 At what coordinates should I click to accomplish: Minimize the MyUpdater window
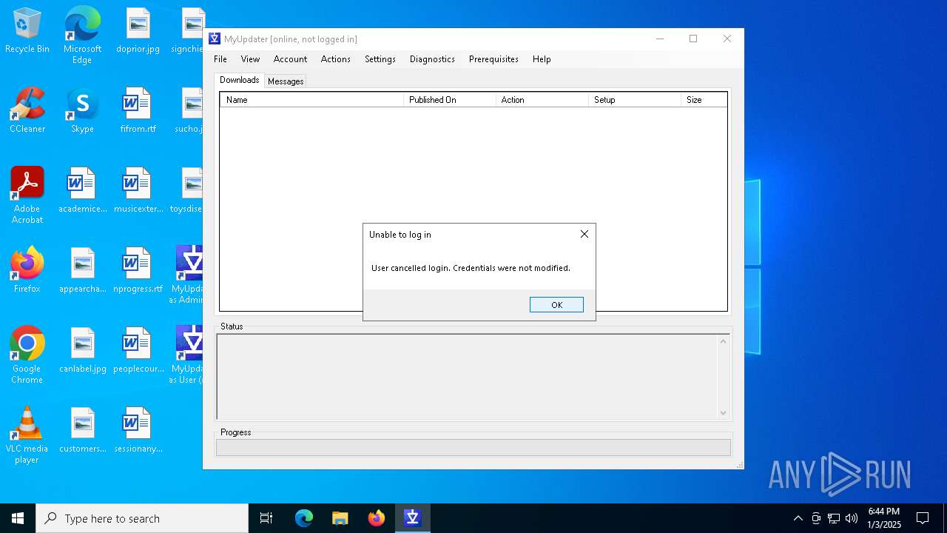coord(660,38)
